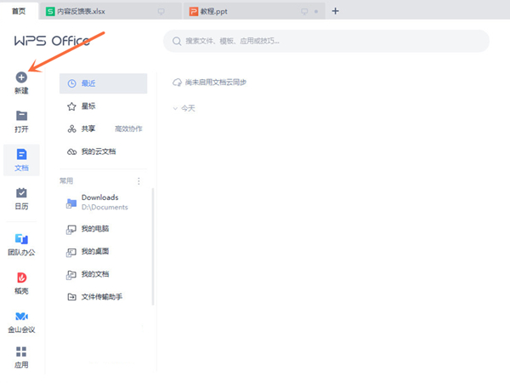Open the 打开 (Open) folder icon

click(x=21, y=116)
